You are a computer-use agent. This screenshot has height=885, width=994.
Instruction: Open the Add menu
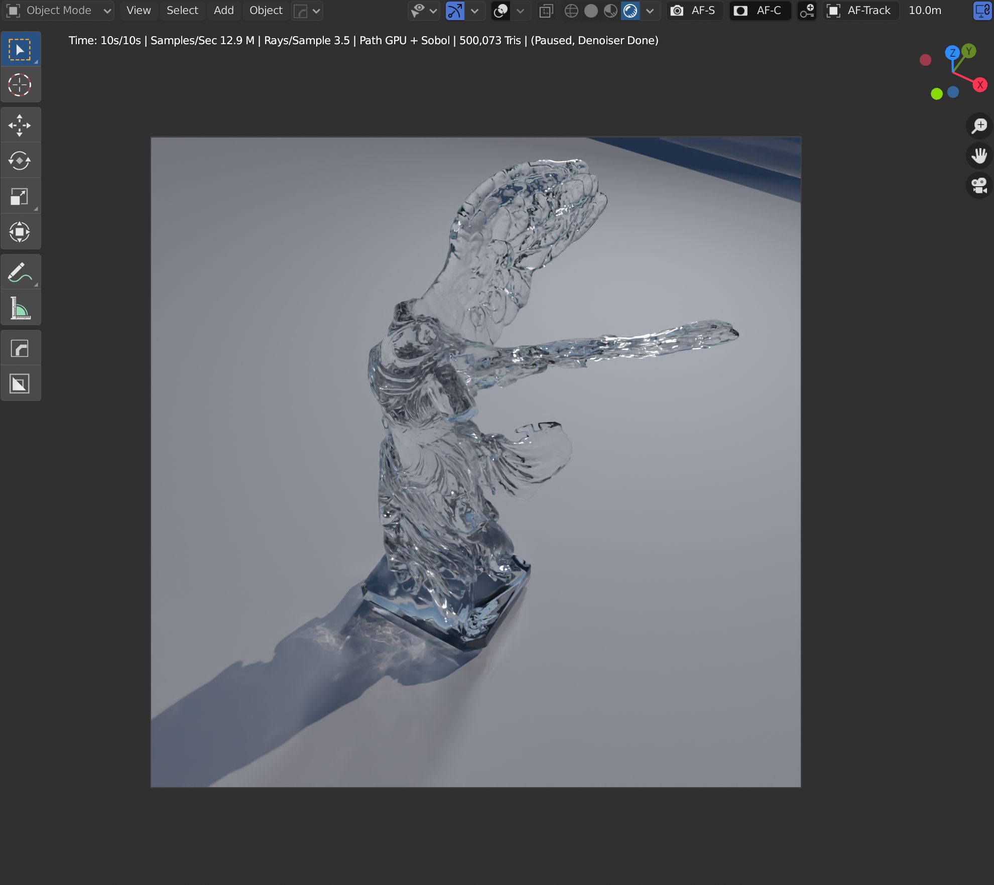click(223, 11)
